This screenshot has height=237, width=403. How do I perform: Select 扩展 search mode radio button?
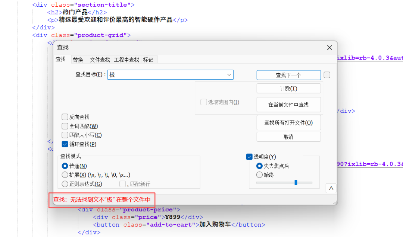[65, 175]
